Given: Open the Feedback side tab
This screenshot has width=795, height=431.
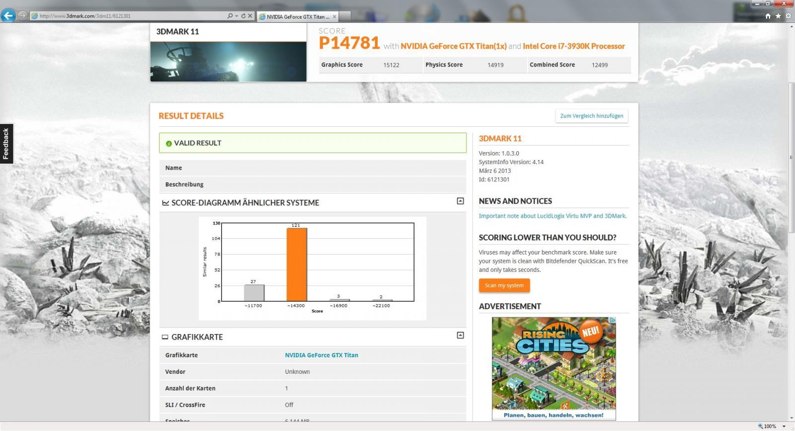Looking at the screenshot, I should pyautogui.click(x=6, y=144).
